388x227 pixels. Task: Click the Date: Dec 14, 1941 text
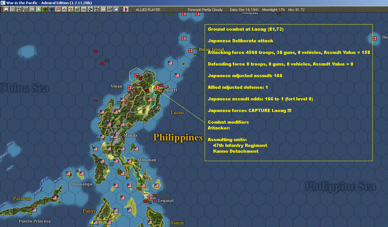coord(244,10)
